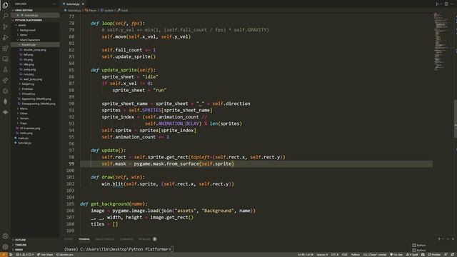
Task: Open double_jump.png in the explorer
Action: 35,50
